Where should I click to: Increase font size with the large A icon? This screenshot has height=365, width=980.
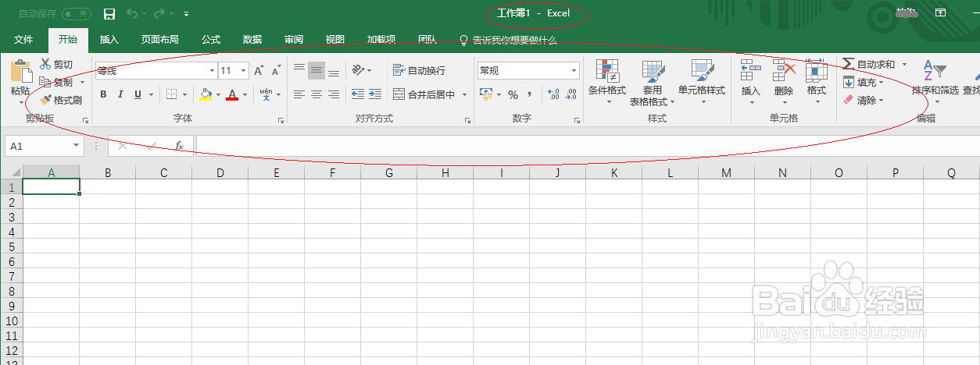[259, 71]
